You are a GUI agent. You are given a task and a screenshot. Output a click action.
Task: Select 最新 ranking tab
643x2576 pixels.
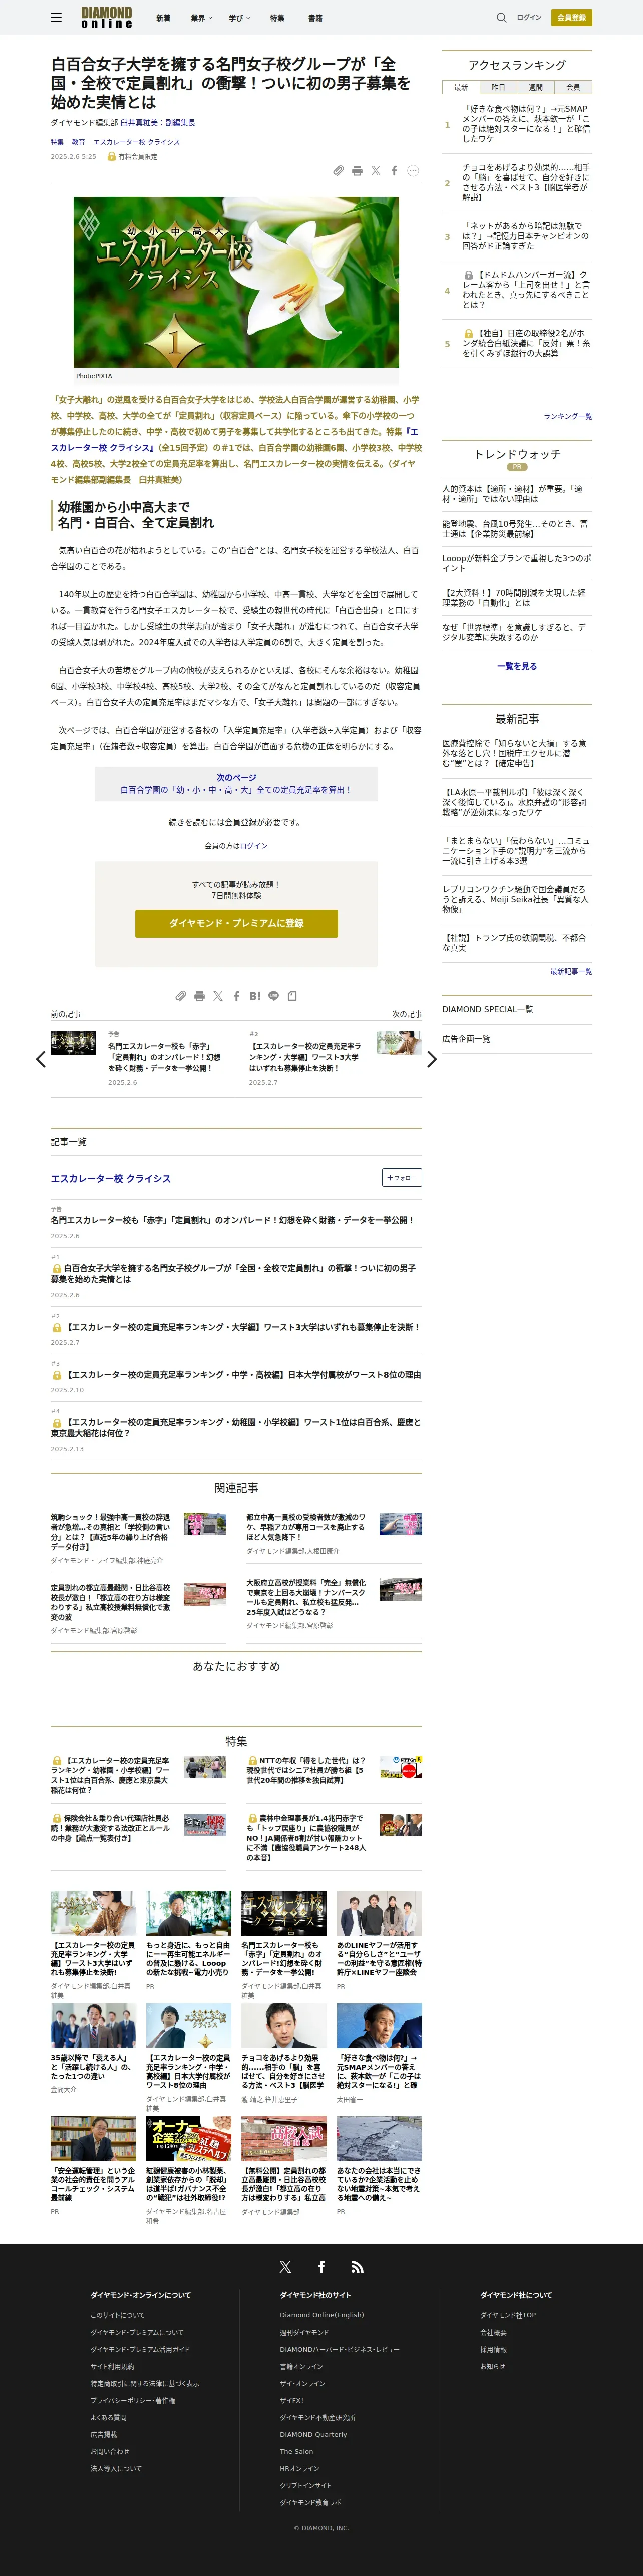pyautogui.click(x=460, y=87)
